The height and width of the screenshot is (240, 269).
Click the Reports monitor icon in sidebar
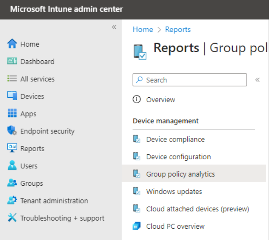point(12,148)
